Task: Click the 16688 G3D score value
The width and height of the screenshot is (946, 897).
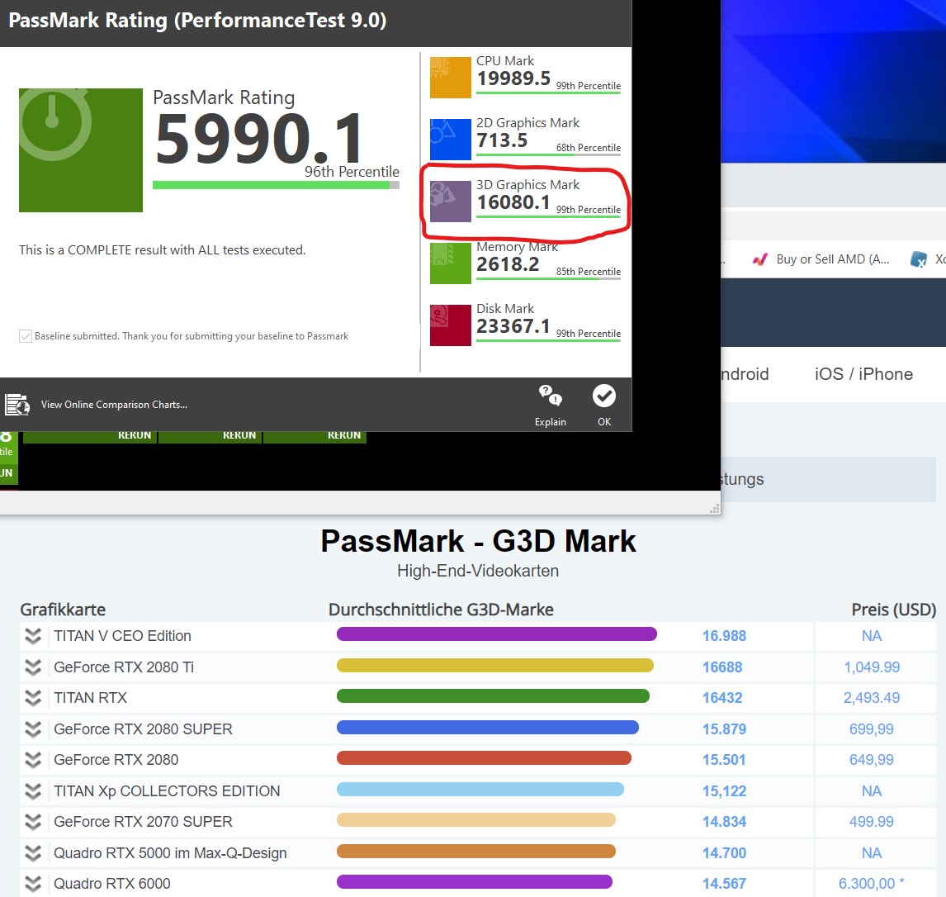Action: pos(722,667)
